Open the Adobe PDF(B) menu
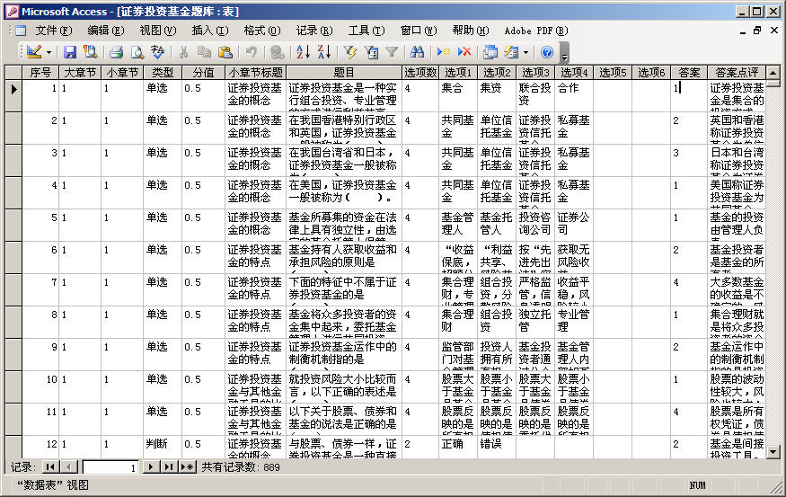The height and width of the screenshot is (497, 786). [536, 31]
